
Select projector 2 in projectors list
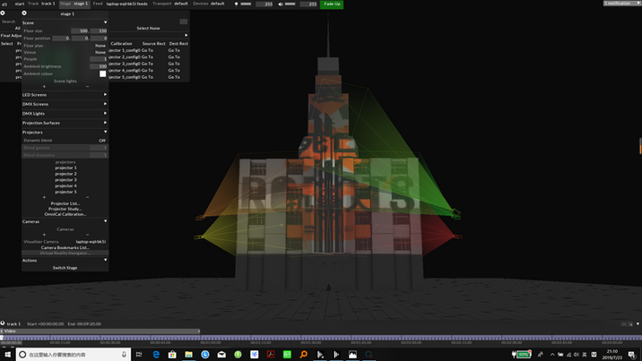point(65,174)
